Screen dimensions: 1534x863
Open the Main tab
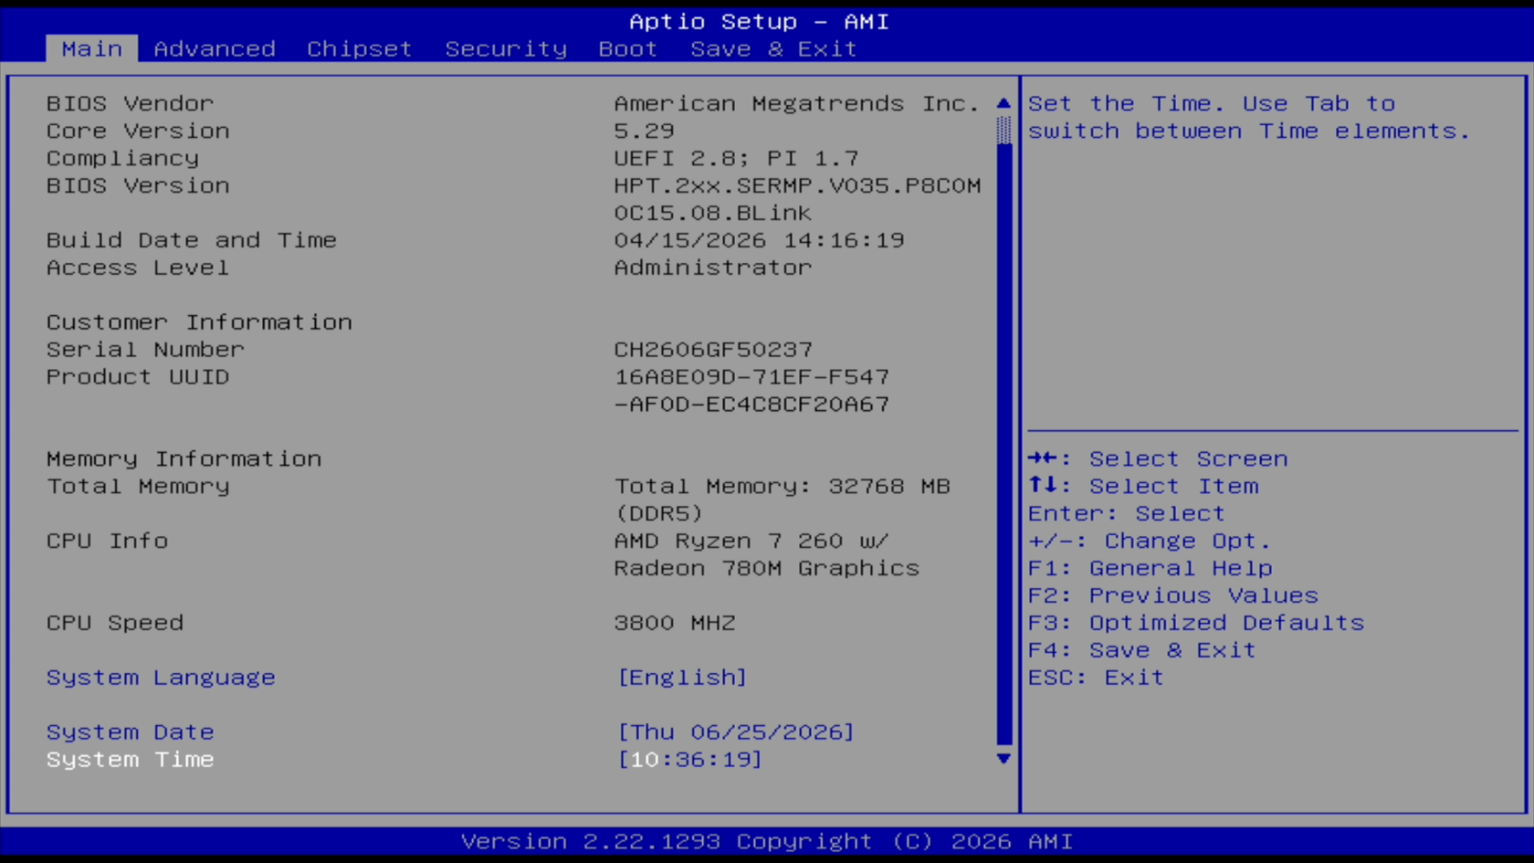point(91,48)
